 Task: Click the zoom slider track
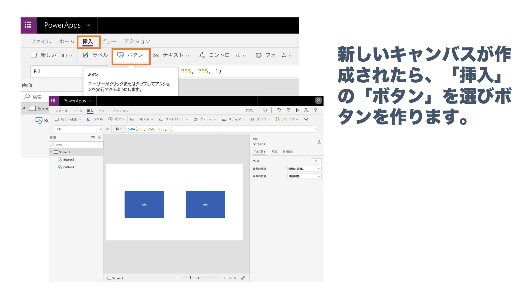201,278
